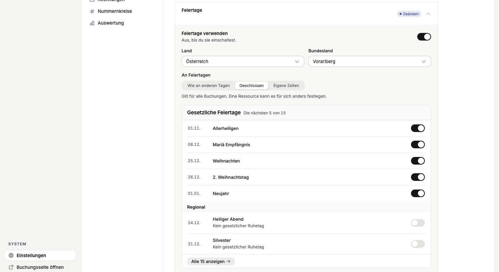Disable the 2. Weihnachtstag toggle
499x272 pixels.
[x=418, y=177]
